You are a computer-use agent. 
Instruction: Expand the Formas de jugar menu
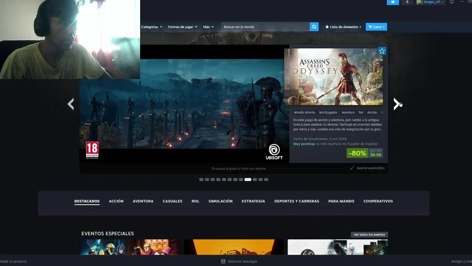click(183, 27)
